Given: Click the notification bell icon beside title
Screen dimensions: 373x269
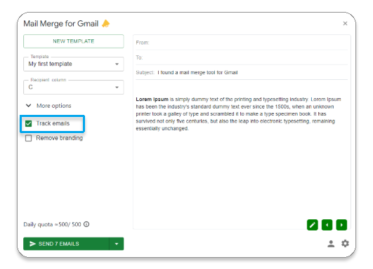Looking at the screenshot, I should (106, 24).
